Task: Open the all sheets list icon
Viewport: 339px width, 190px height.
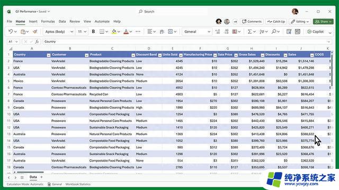Action: (22, 177)
